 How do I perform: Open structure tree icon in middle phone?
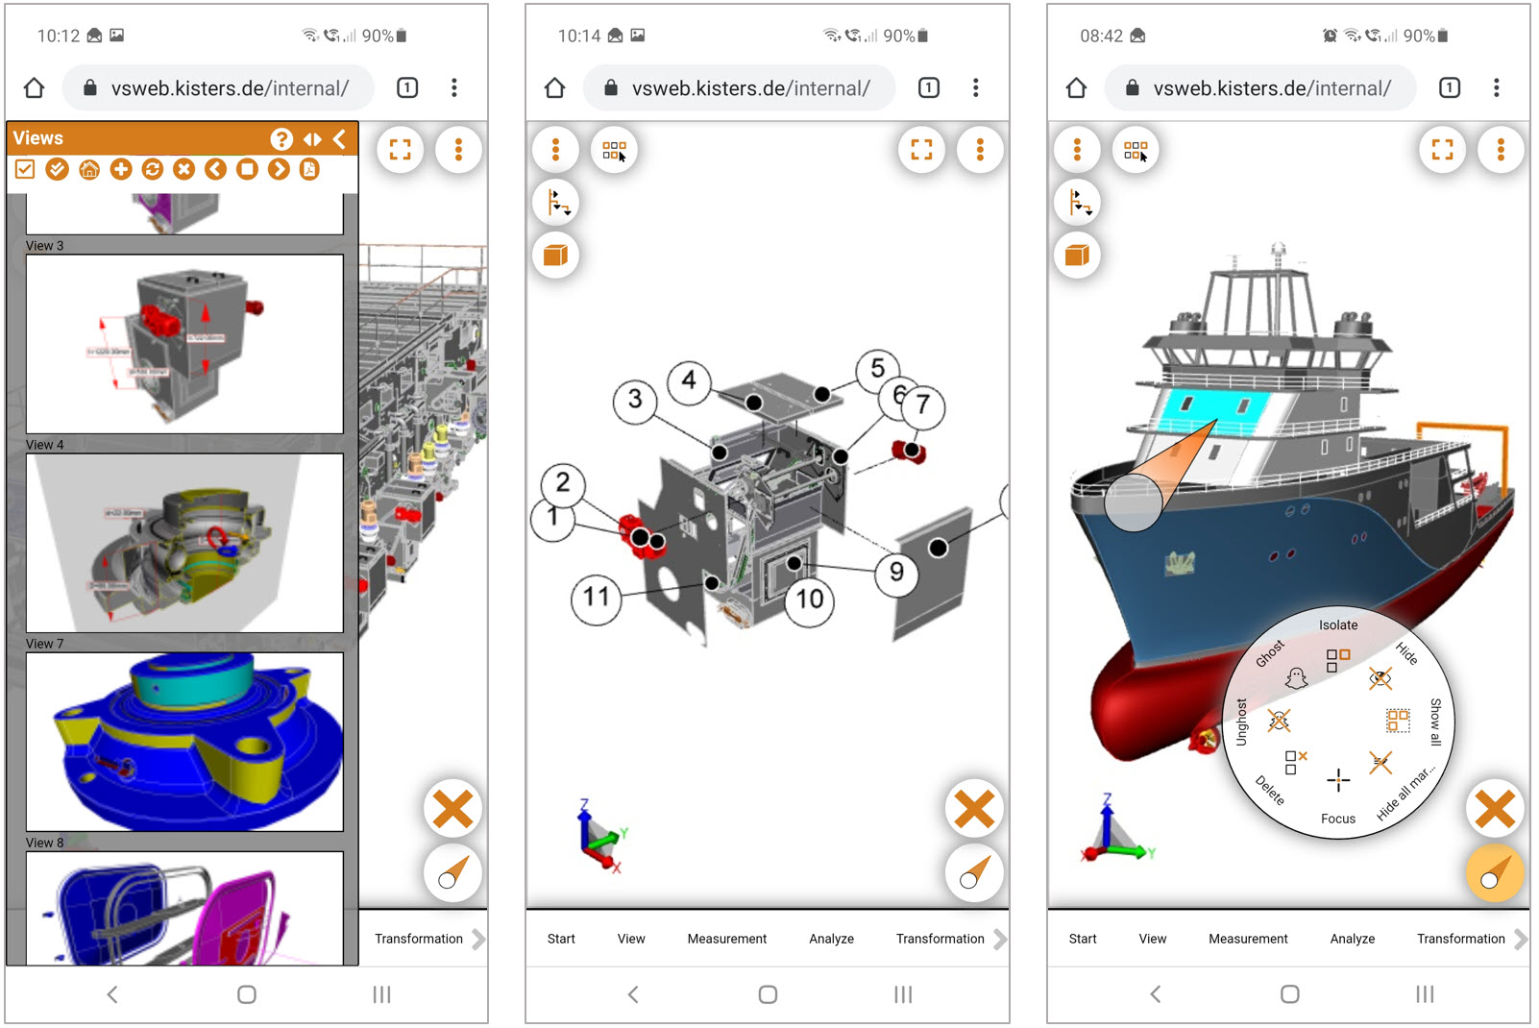pos(555,203)
